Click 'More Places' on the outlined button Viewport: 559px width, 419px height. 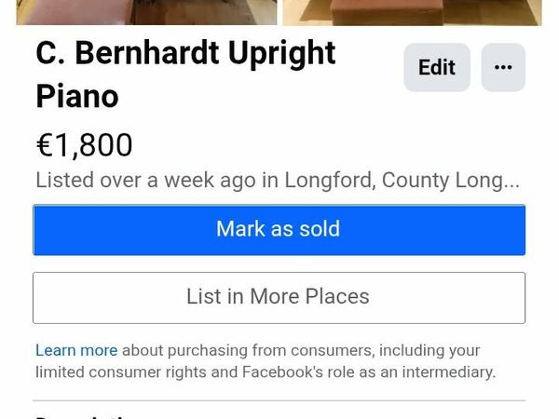314,297
